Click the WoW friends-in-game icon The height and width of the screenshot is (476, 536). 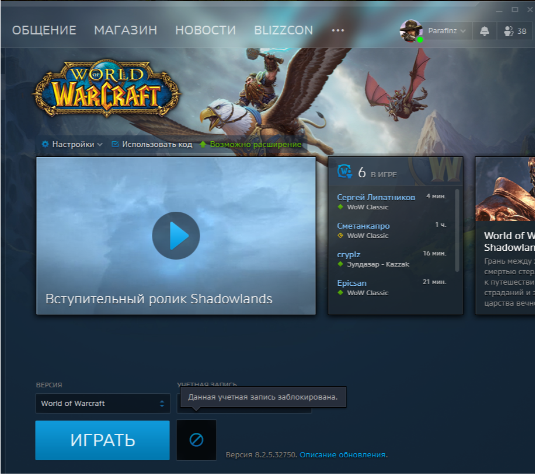[x=344, y=171]
